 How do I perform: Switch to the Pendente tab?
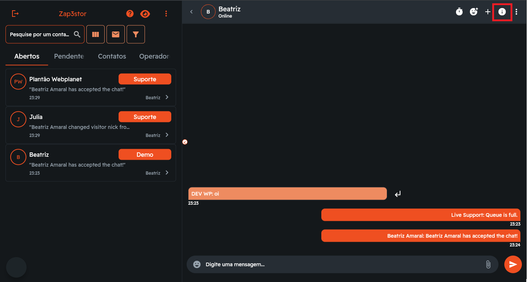[69, 56]
